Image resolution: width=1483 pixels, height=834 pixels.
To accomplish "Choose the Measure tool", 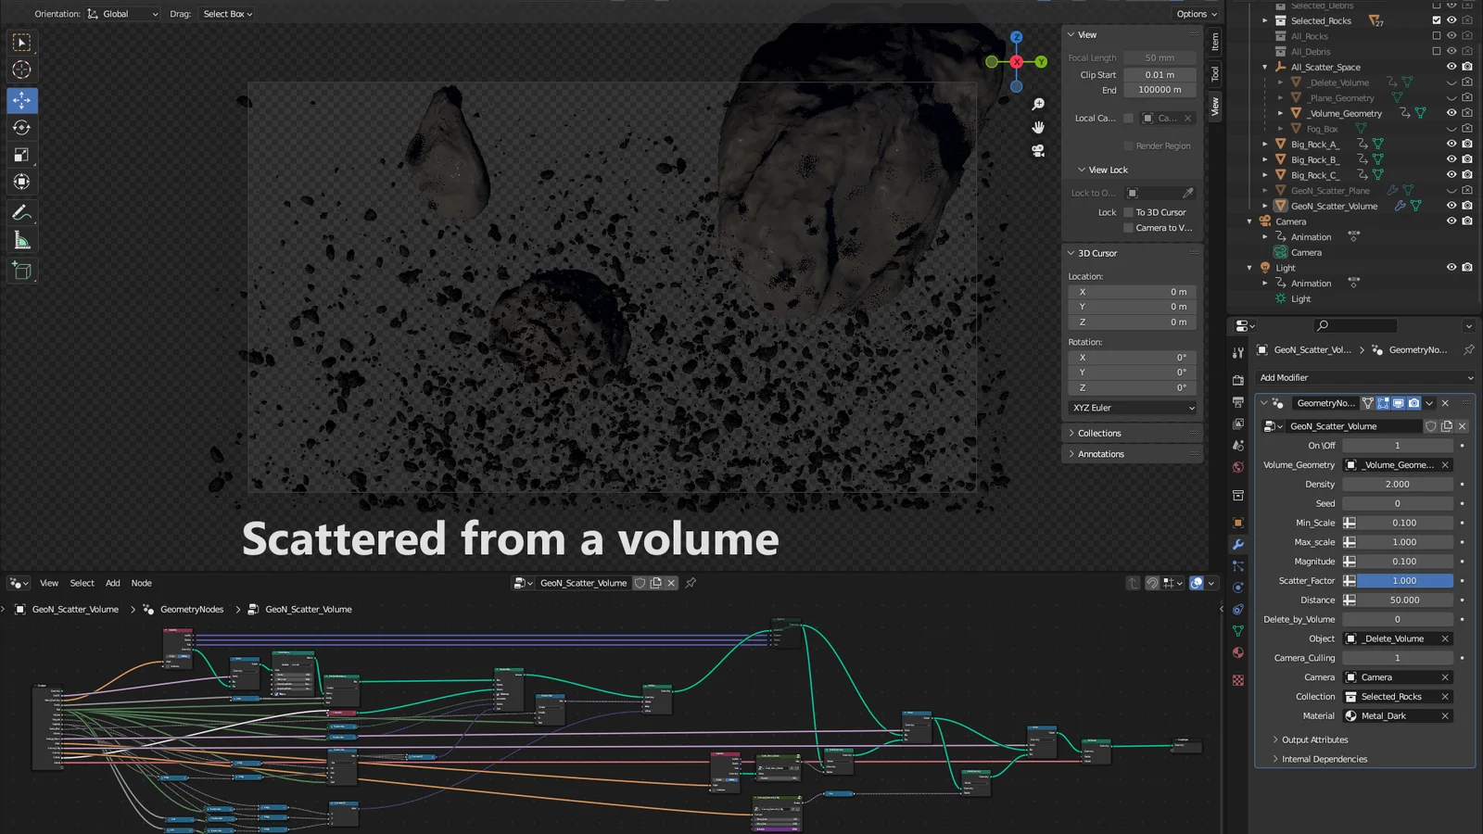I will pyautogui.click(x=22, y=239).
